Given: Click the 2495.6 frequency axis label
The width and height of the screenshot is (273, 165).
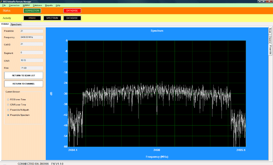Looking at the screenshot, I should coord(241,150).
